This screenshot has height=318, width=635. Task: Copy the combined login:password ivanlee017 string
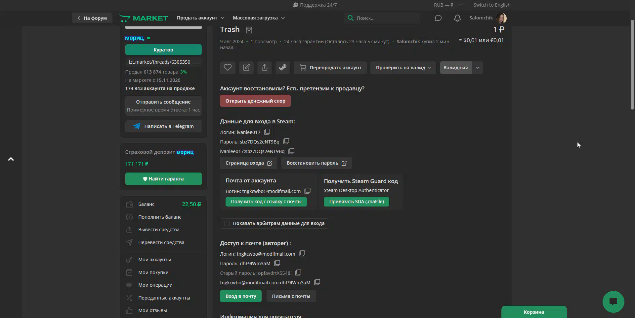coord(291,151)
